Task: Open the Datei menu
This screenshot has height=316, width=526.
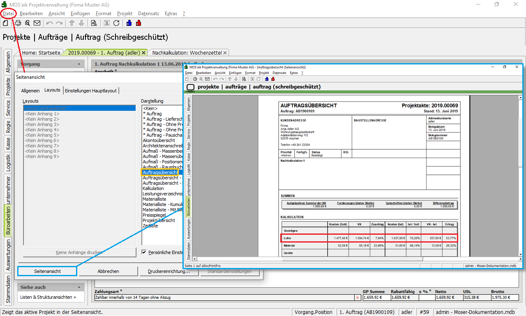Action: 9,14
